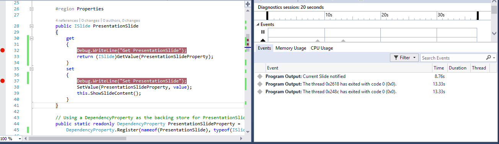The image size is (499, 144).
Task: Click the search magnifier in Search Events
Action: click(488, 58)
